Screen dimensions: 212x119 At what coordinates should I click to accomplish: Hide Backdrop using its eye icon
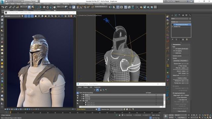[82, 97]
